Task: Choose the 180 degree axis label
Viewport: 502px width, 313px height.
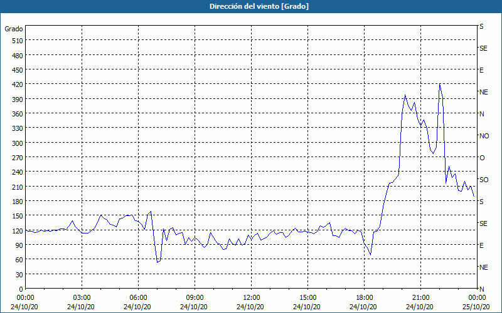Action: (18, 202)
